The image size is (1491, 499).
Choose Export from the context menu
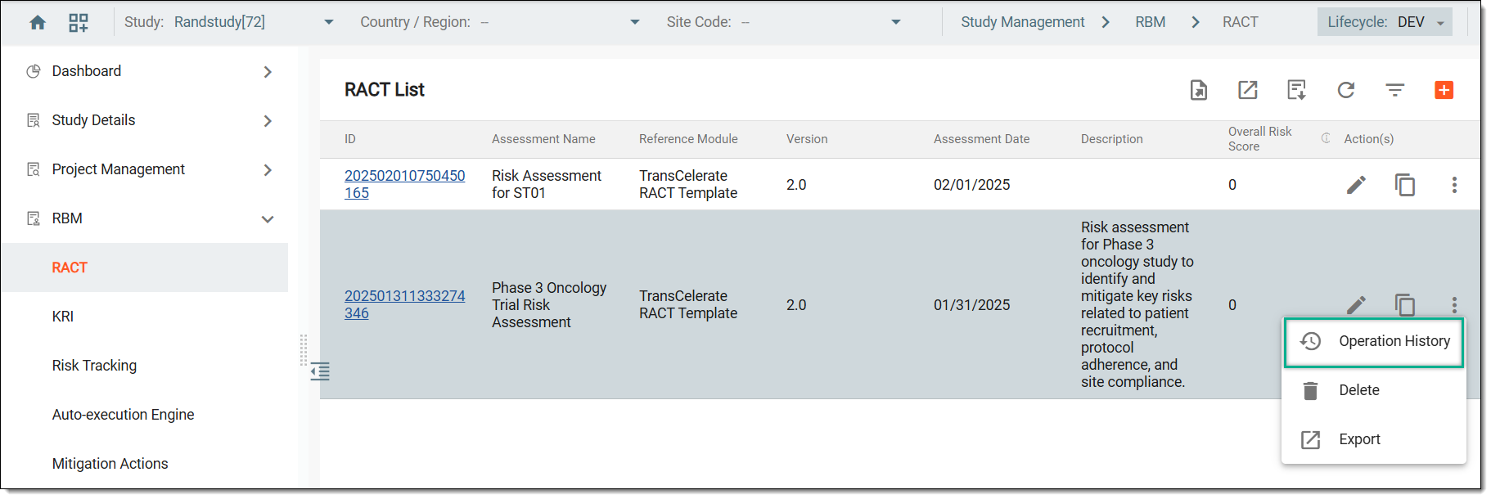tap(1374, 439)
